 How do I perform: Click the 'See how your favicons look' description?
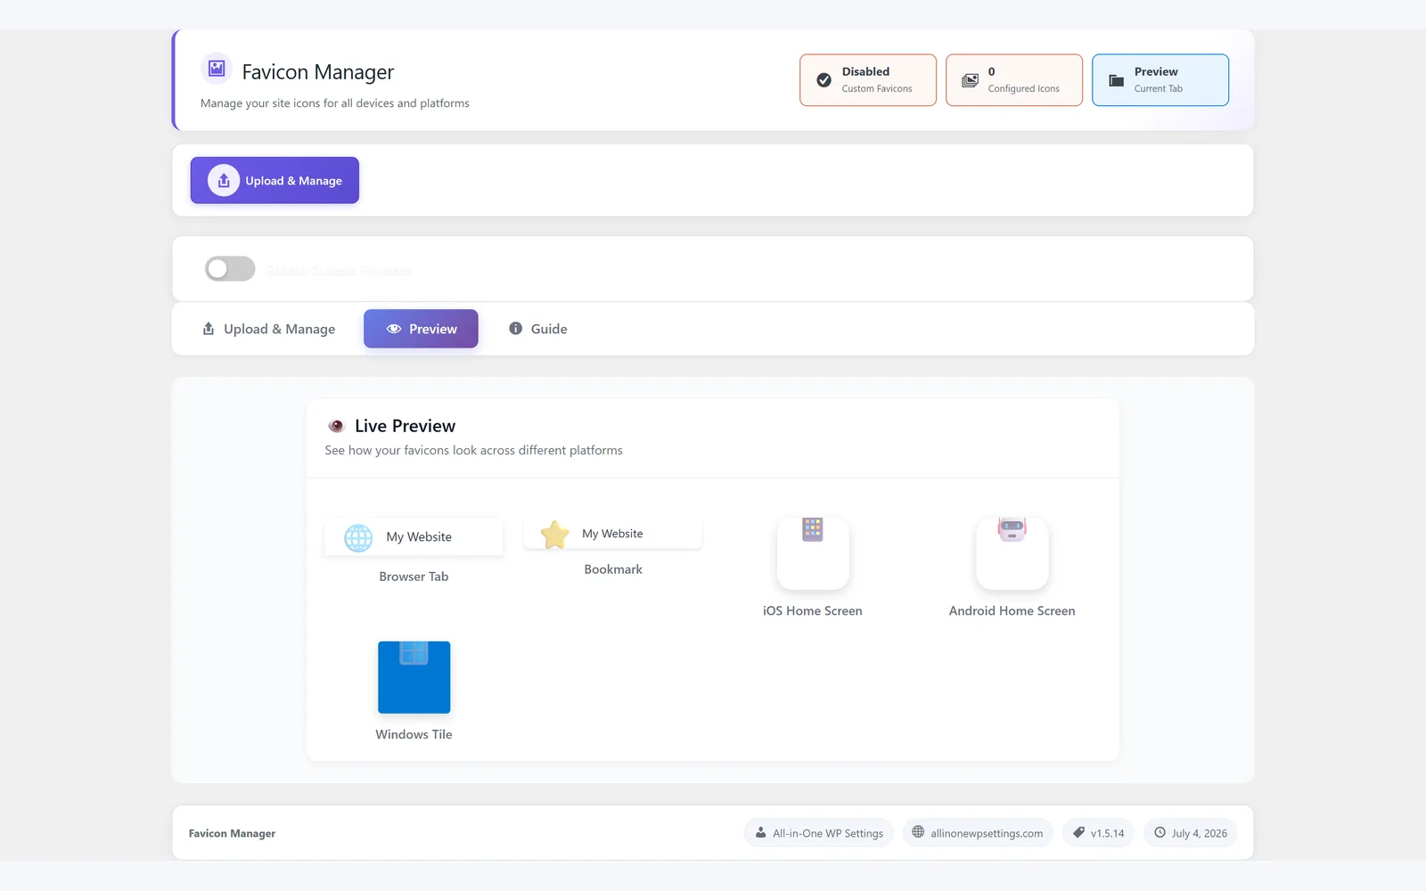473,451
